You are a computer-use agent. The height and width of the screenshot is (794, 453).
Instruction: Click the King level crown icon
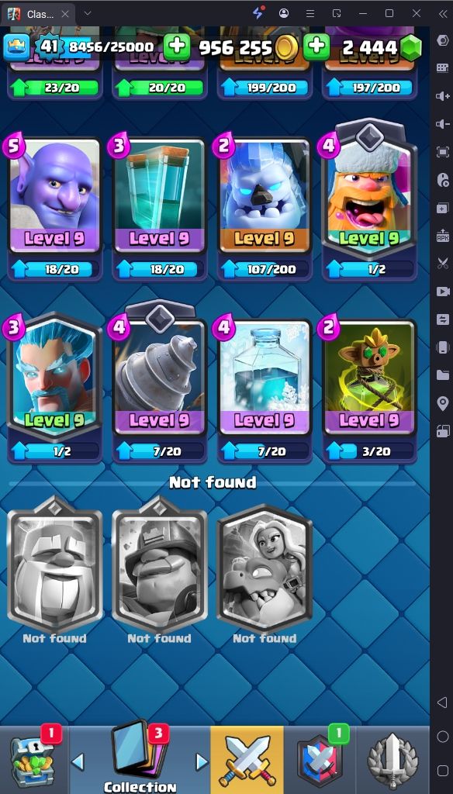pos(17,47)
